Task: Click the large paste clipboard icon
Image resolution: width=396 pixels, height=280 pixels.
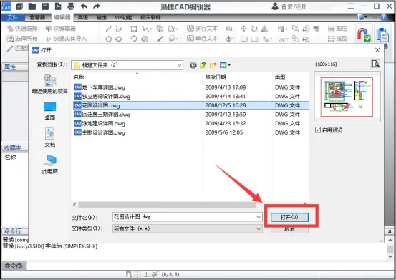Action: 382,34
